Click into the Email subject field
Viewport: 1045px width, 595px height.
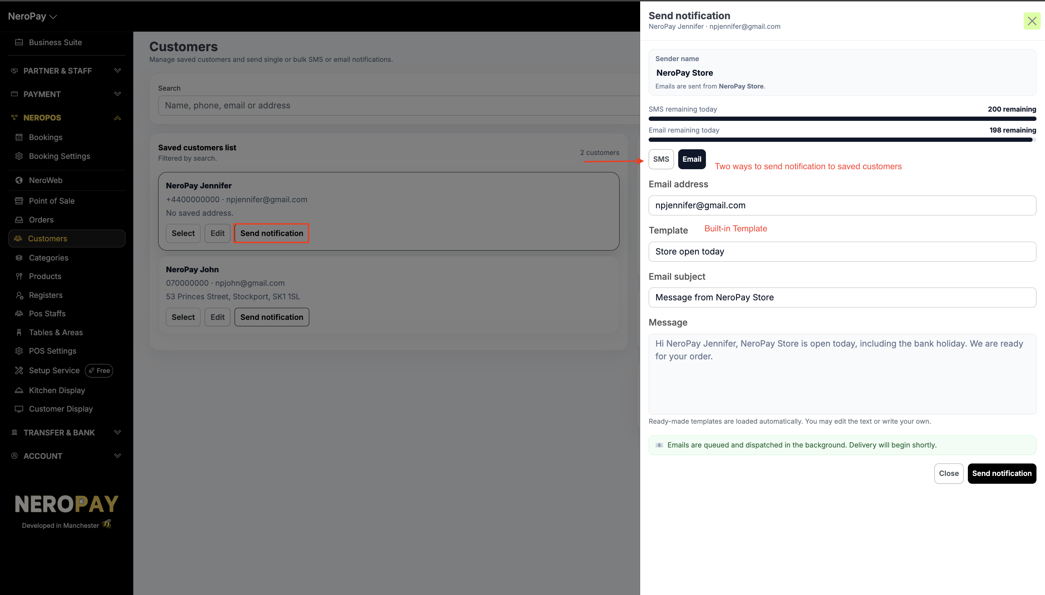(x=842, y=297)
